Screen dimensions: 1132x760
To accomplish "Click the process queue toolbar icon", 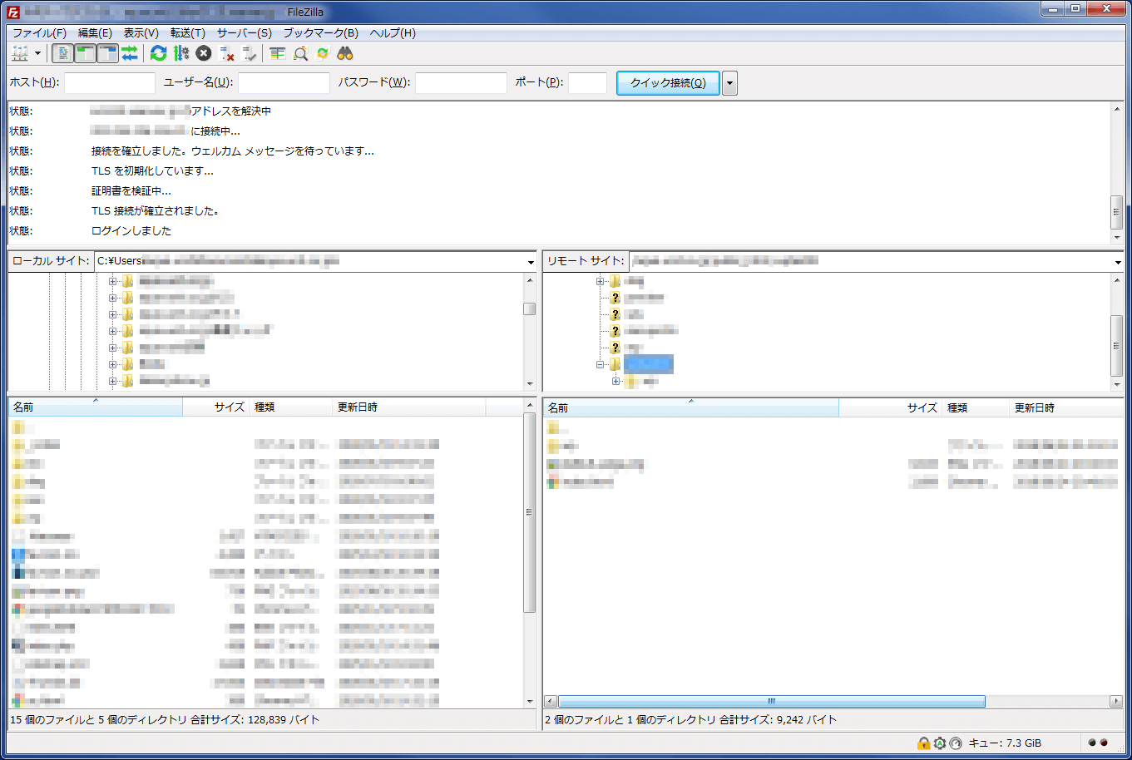I will coord(181,54).
